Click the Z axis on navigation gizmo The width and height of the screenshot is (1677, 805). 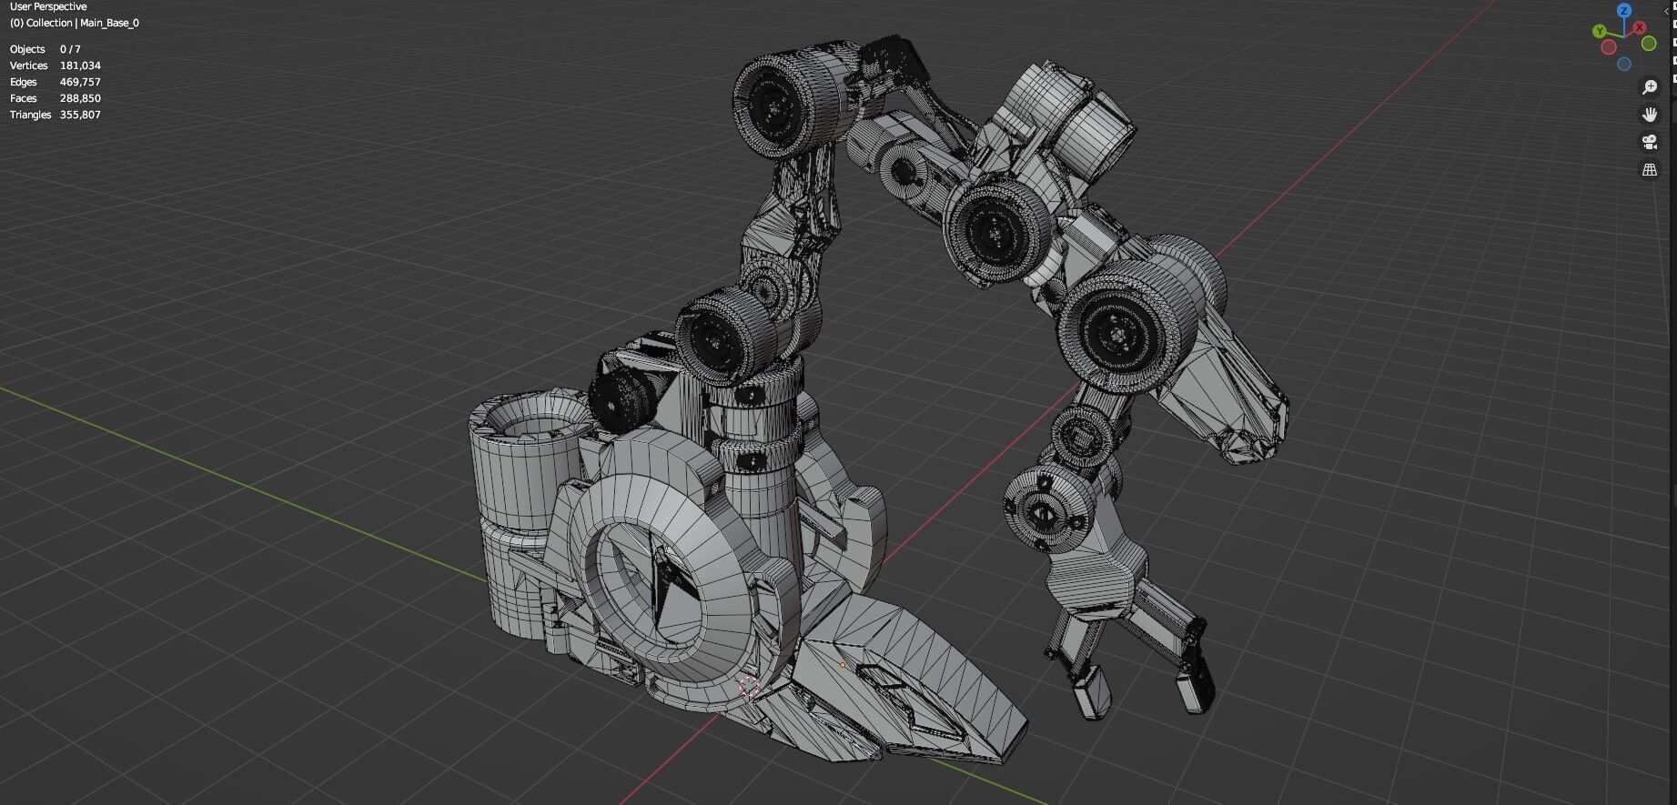point(1624,11)
